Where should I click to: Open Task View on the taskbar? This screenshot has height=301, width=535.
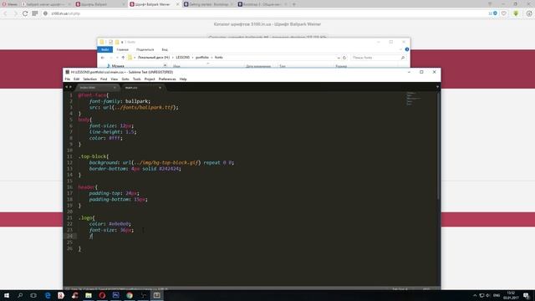point(33,295)
